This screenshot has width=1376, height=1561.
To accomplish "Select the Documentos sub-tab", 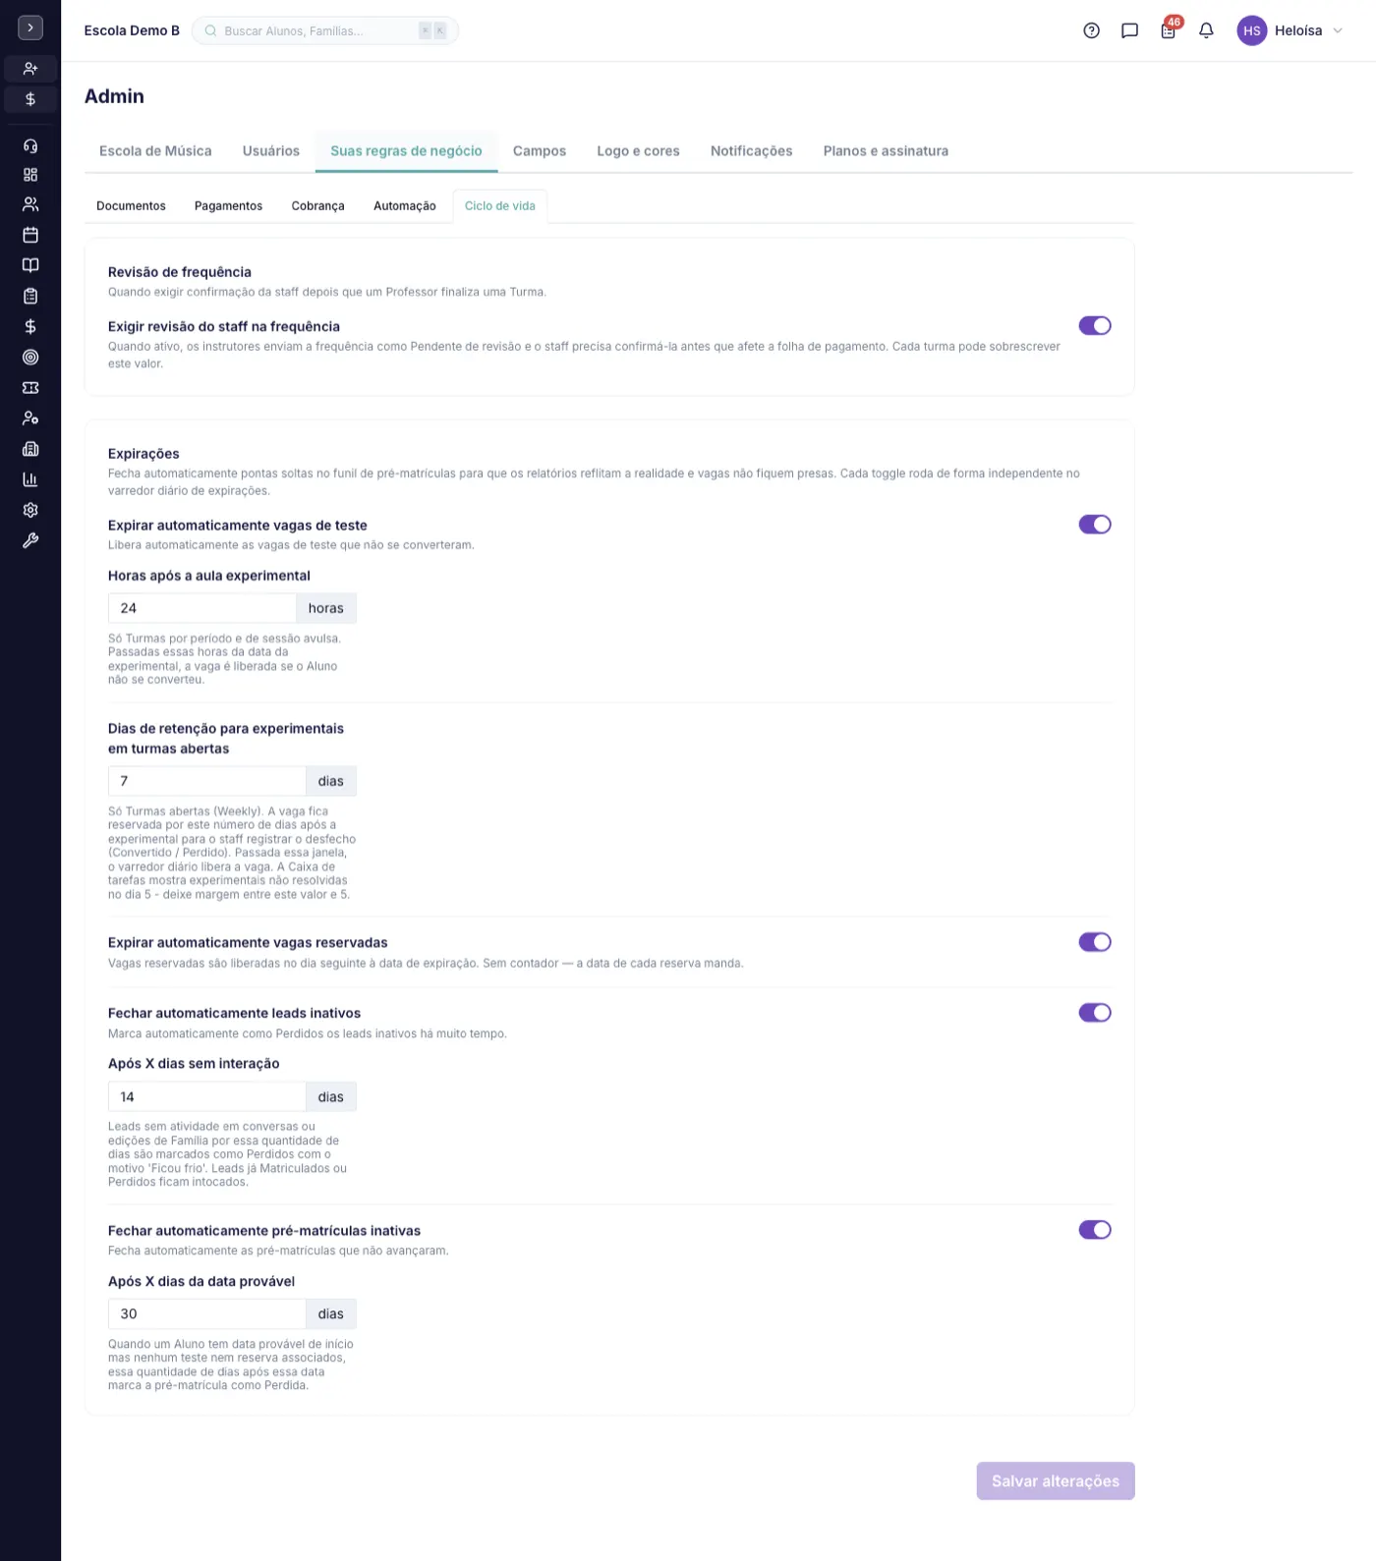I will pos(131,206).
